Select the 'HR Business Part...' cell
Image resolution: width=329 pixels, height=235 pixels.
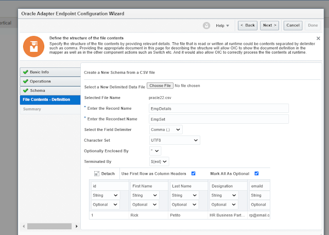tap(228, 215)
